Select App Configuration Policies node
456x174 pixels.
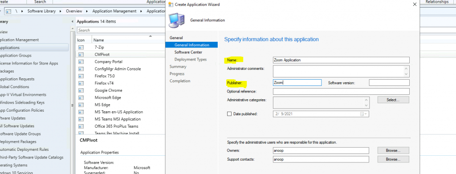point(22,110)
